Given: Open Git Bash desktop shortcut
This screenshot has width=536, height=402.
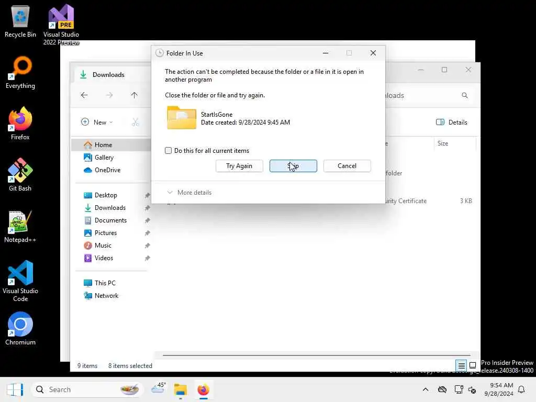Looking at the screenshot, I should click(20, 175).
